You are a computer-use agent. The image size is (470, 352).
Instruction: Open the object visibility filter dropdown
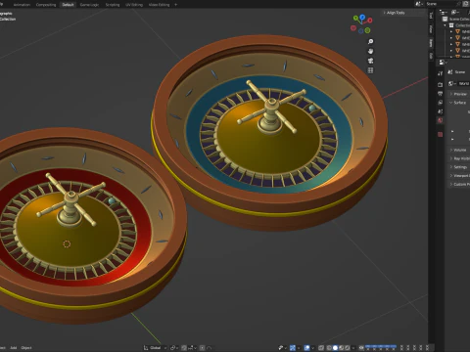pos(282,348)
